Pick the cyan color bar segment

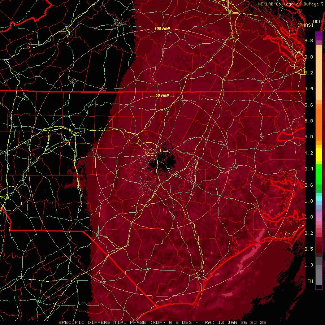319,199
